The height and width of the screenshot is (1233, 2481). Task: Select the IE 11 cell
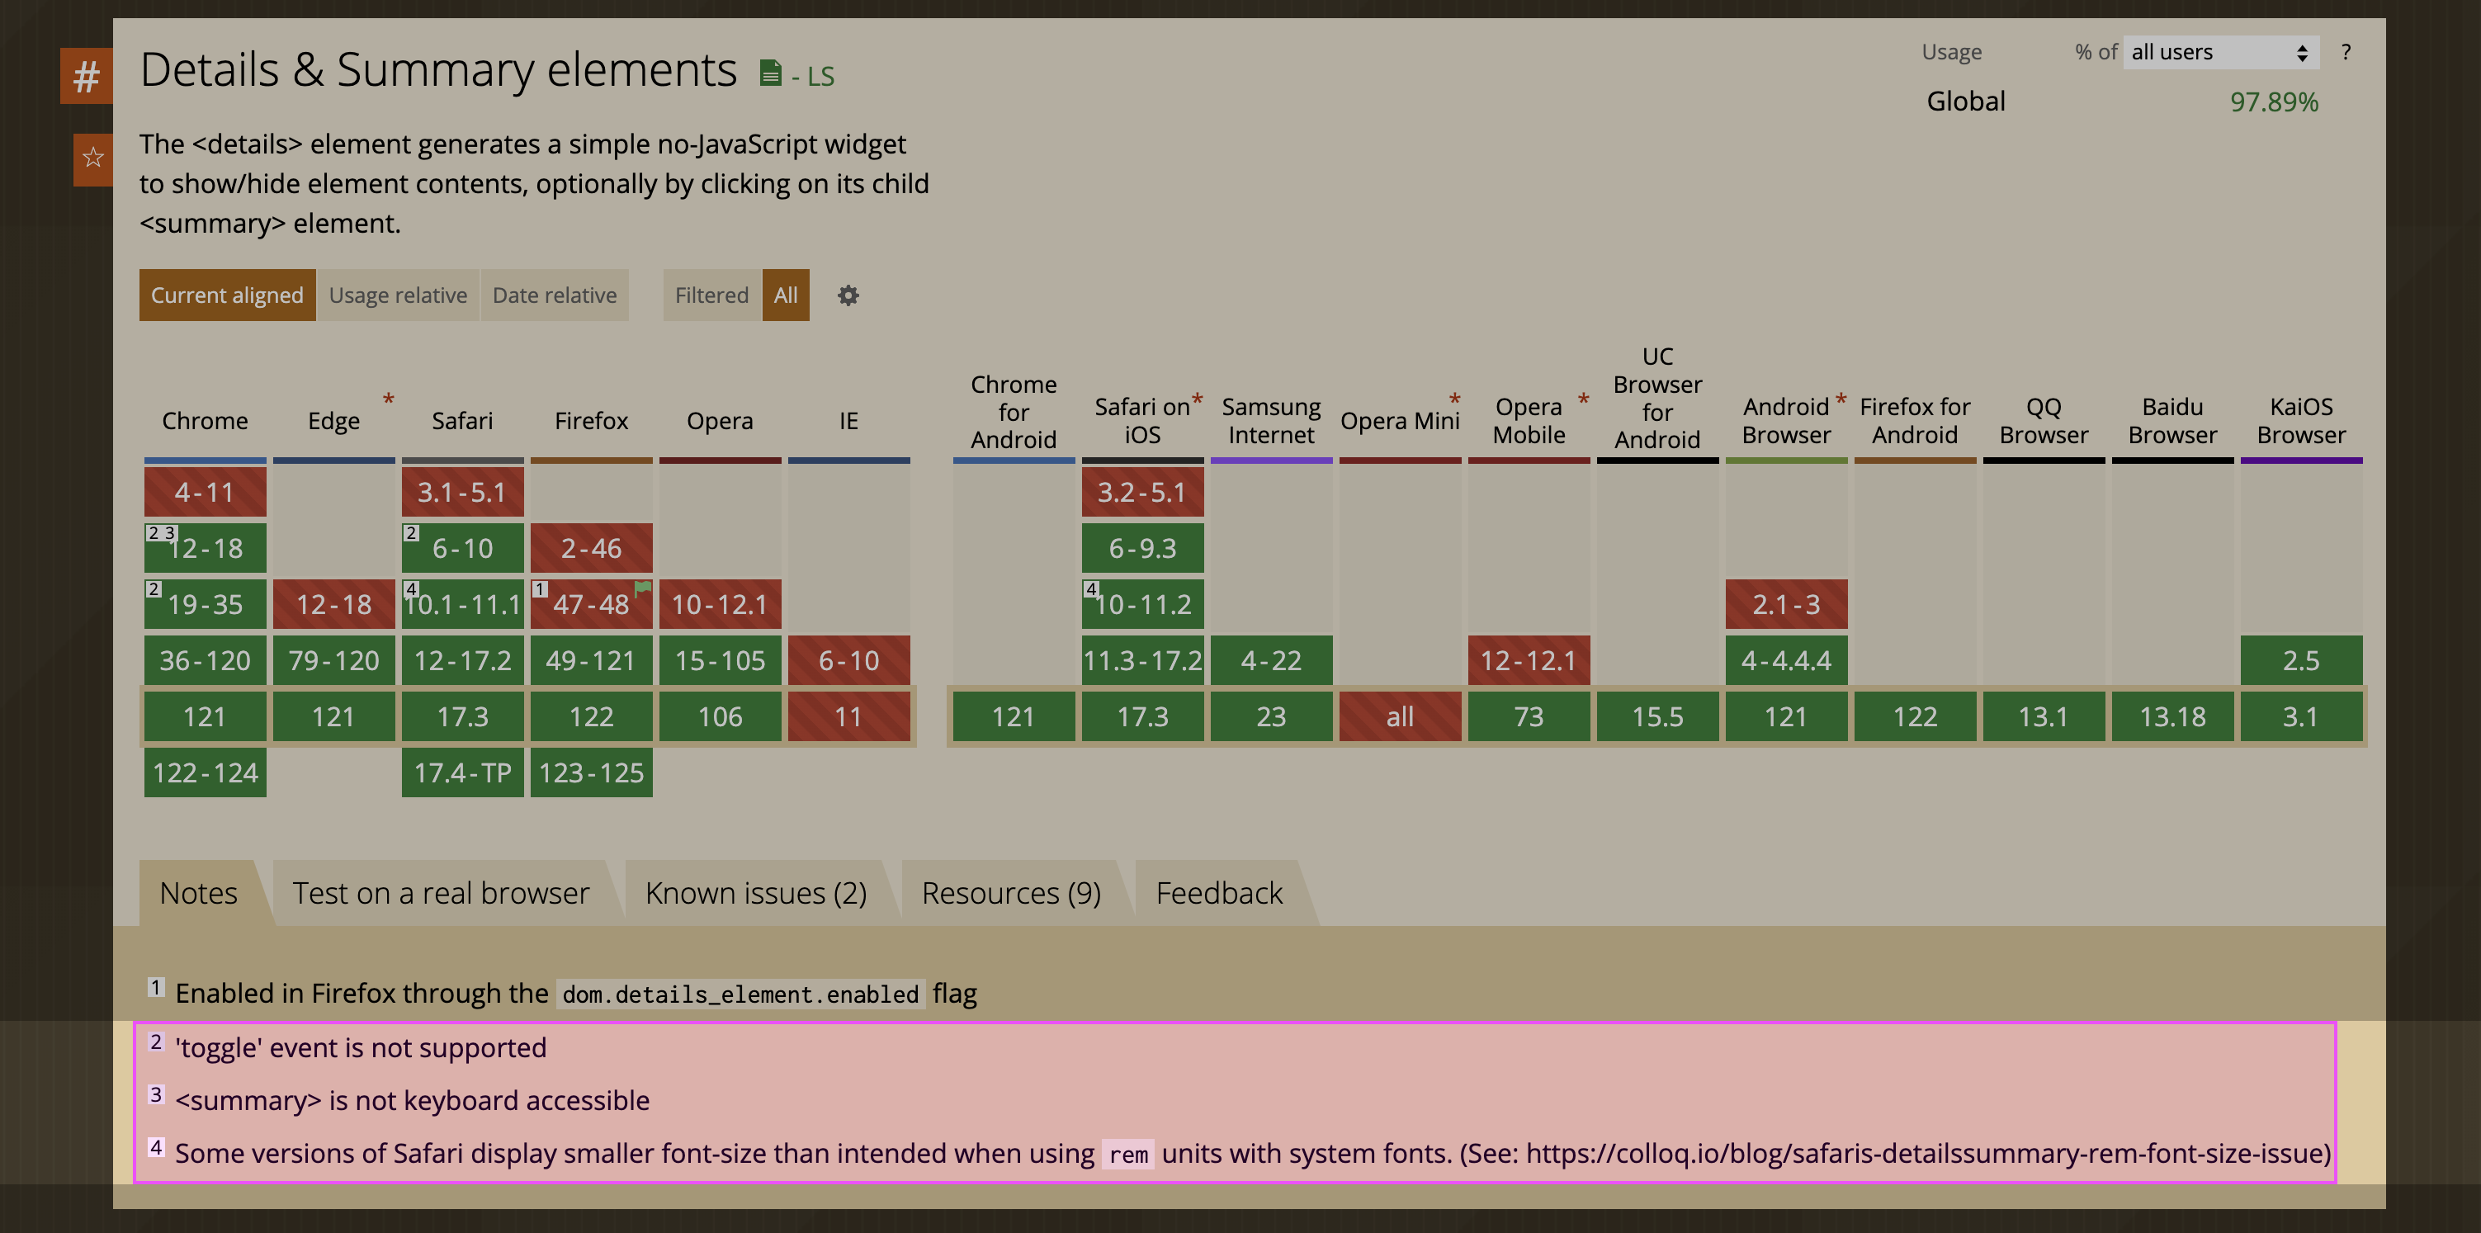coord(848,716)
